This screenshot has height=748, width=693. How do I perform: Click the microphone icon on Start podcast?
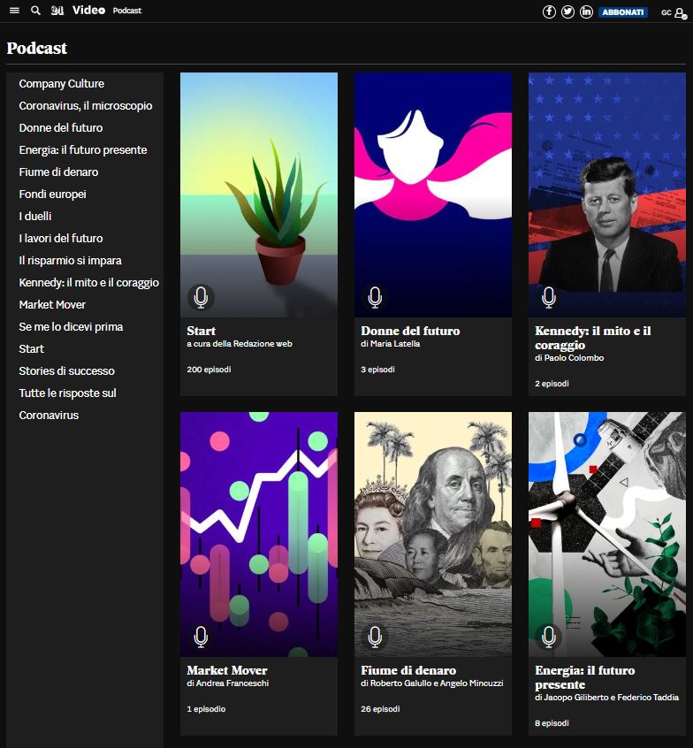point(201,297)
